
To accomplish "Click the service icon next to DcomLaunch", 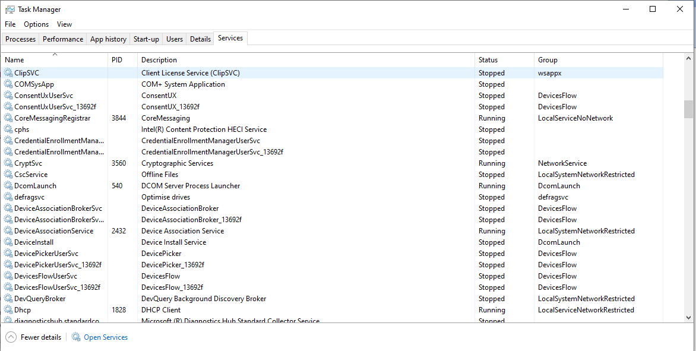I will (x=8, y=185).
